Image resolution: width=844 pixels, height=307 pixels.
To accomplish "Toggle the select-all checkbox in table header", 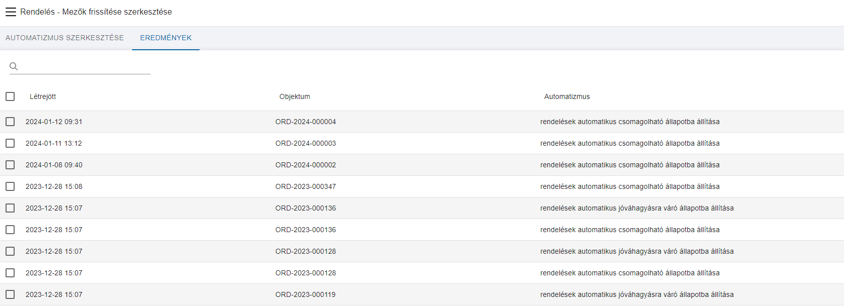I will tap(10, 96).
